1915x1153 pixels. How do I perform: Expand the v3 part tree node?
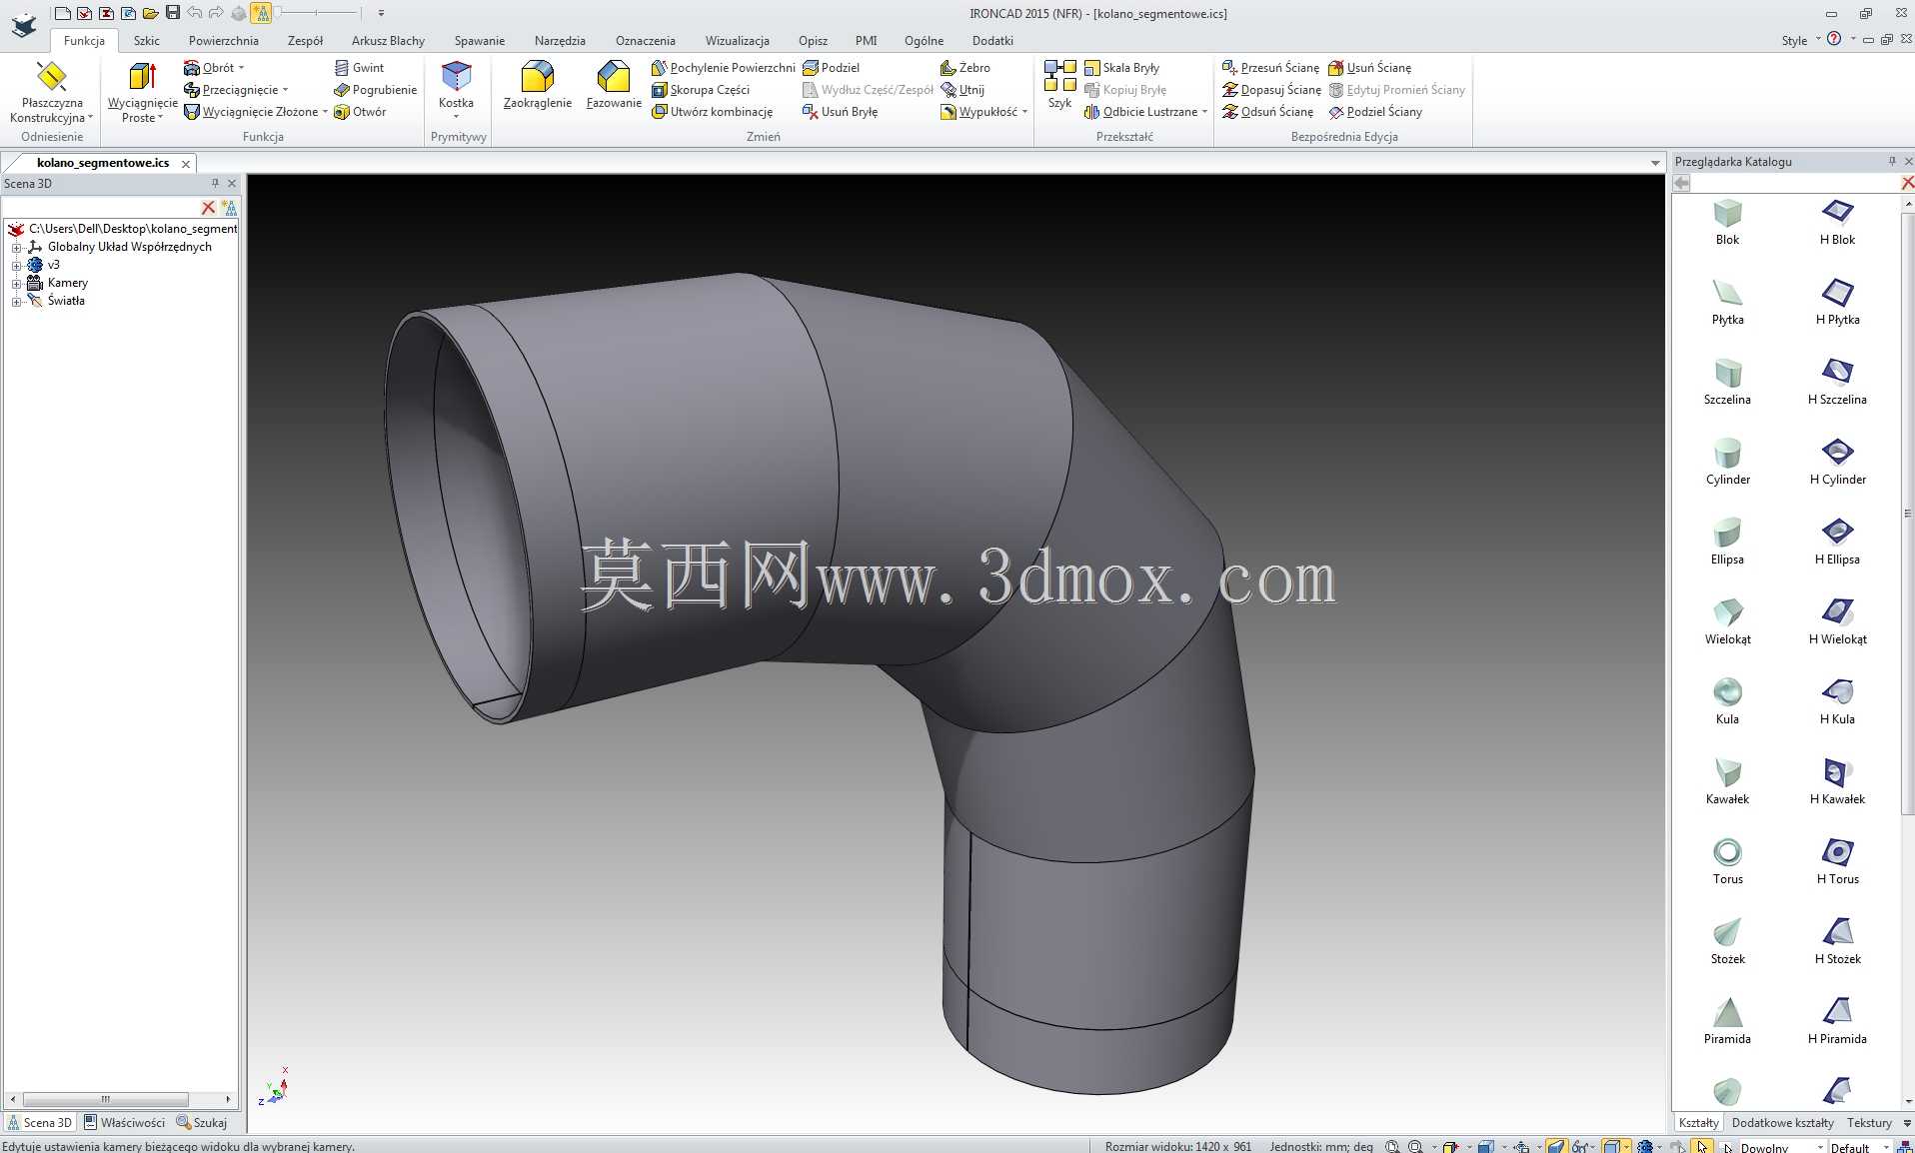click(16, 265)
